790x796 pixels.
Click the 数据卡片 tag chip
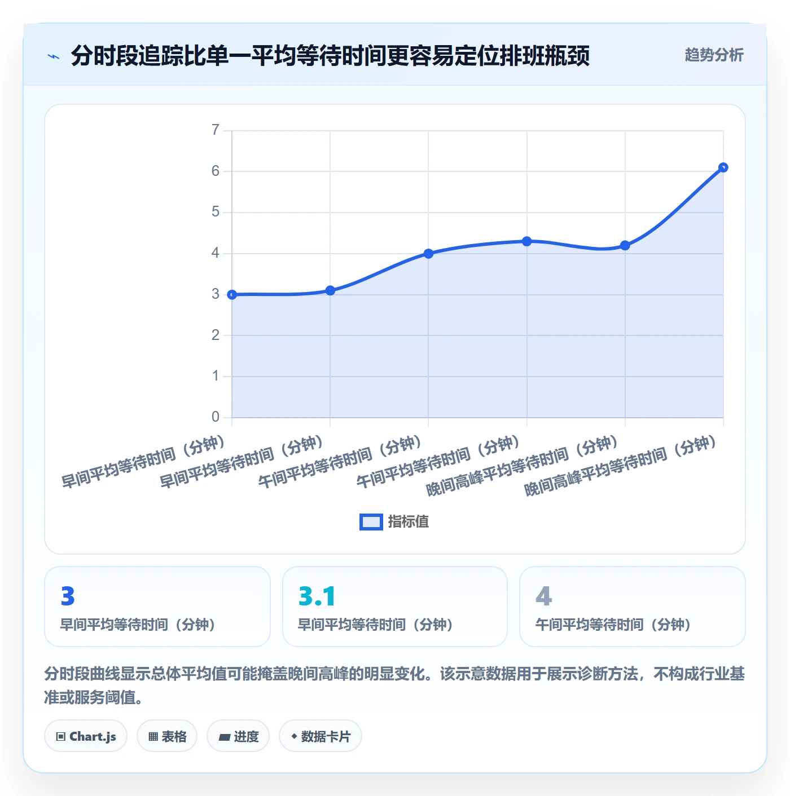coord(321,736)
